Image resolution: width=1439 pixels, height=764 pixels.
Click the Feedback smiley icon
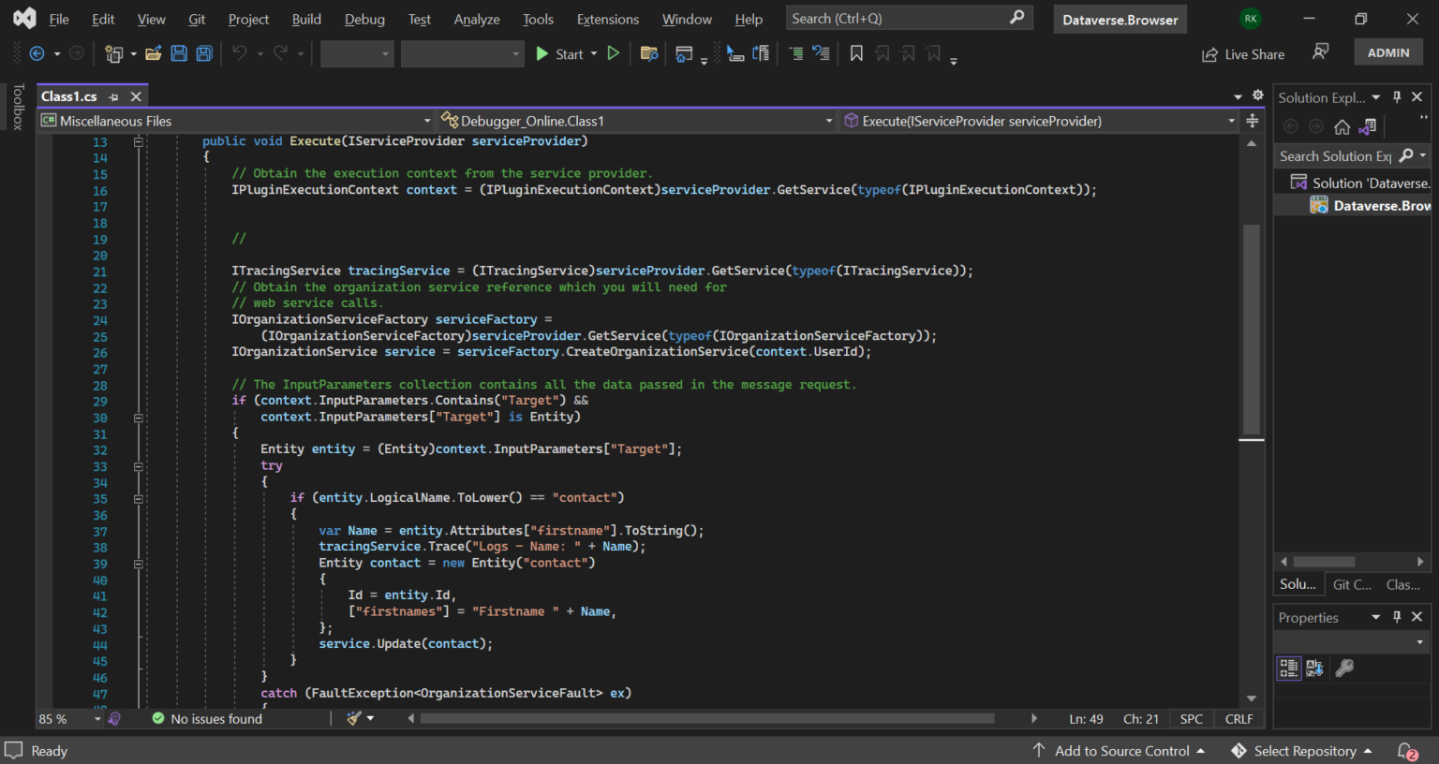(1321, 51)
